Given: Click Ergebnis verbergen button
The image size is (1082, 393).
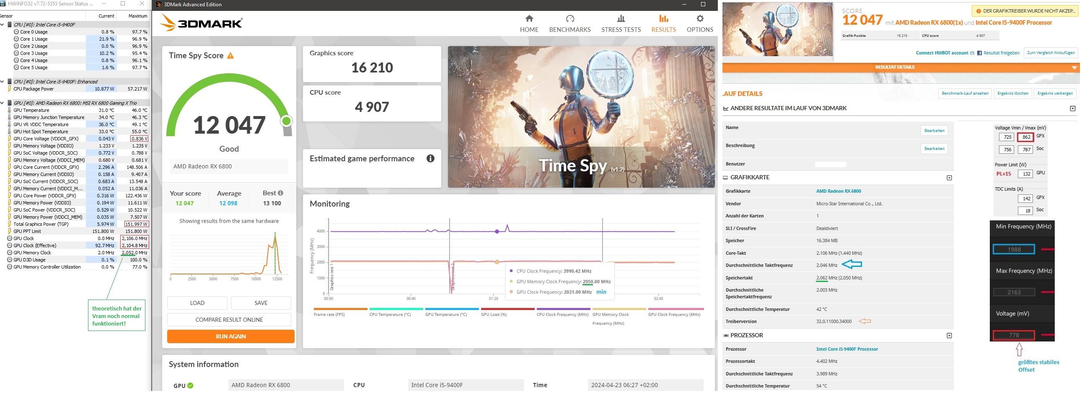Looking at the screenshot, I should [x=1055, y=93].
